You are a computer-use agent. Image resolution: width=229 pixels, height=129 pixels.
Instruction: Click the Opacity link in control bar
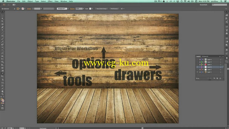72,9
